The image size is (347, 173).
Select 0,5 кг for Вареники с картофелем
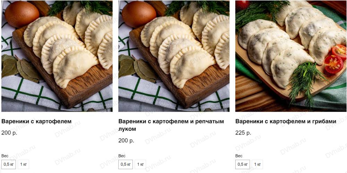[9, 164]
